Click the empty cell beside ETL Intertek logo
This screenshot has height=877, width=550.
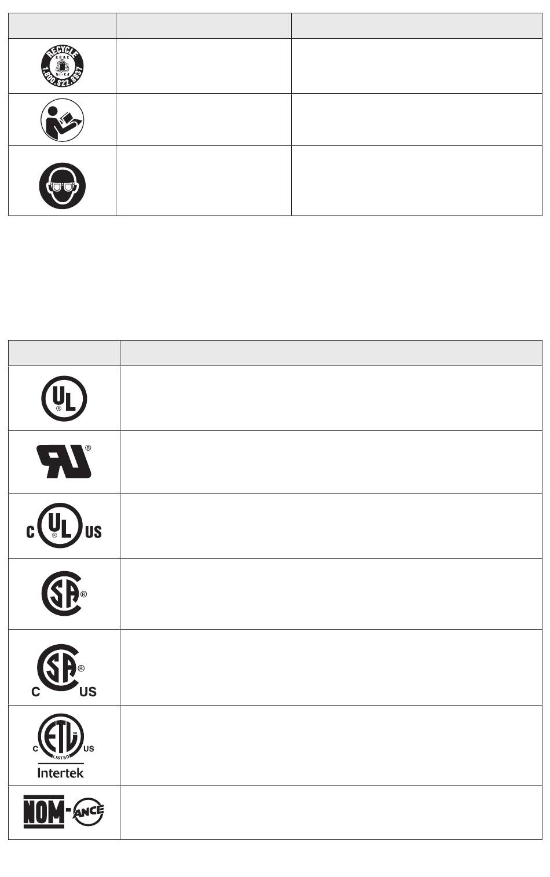(331, 746)
